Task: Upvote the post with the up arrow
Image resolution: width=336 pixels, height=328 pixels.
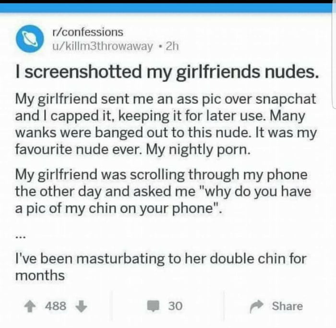Action: [x=30, y=306]
